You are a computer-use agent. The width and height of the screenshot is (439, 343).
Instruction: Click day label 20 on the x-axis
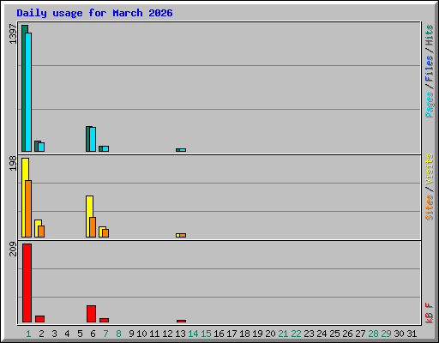(270, 334)
